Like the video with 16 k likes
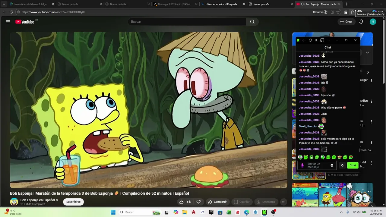The image size is (386, 217). click(185, 202)
